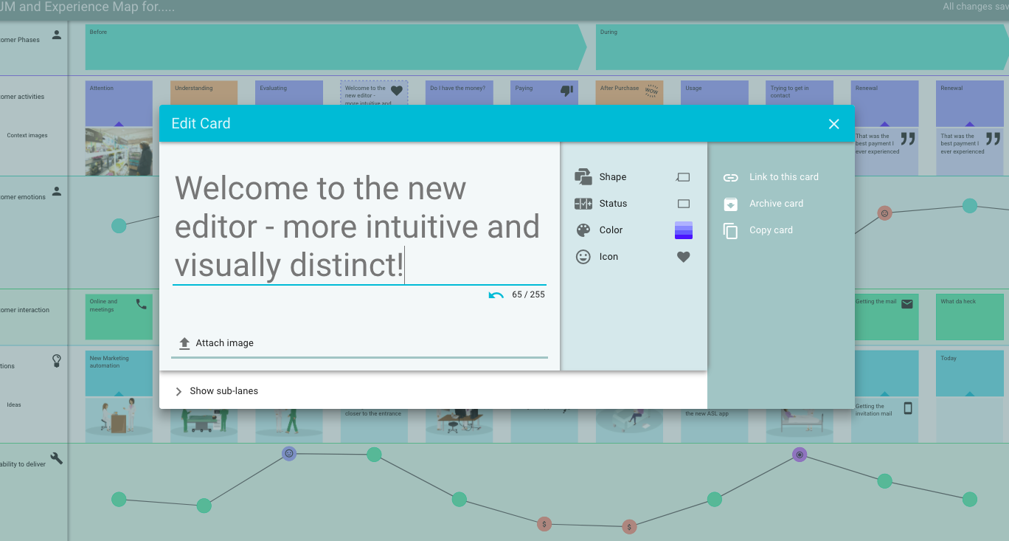Click red smiley emotion point
Image resolution: width=1009 pixels, height=541 pixels.
click(x=885, y=213)
